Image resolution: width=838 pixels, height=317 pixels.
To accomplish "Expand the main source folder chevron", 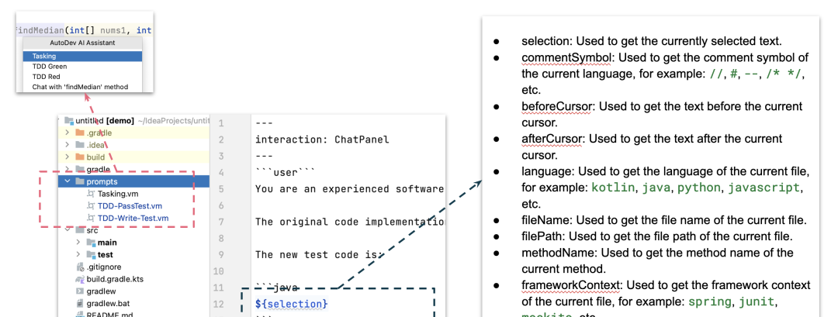I will pyautogui.click(x=78, y=243).
